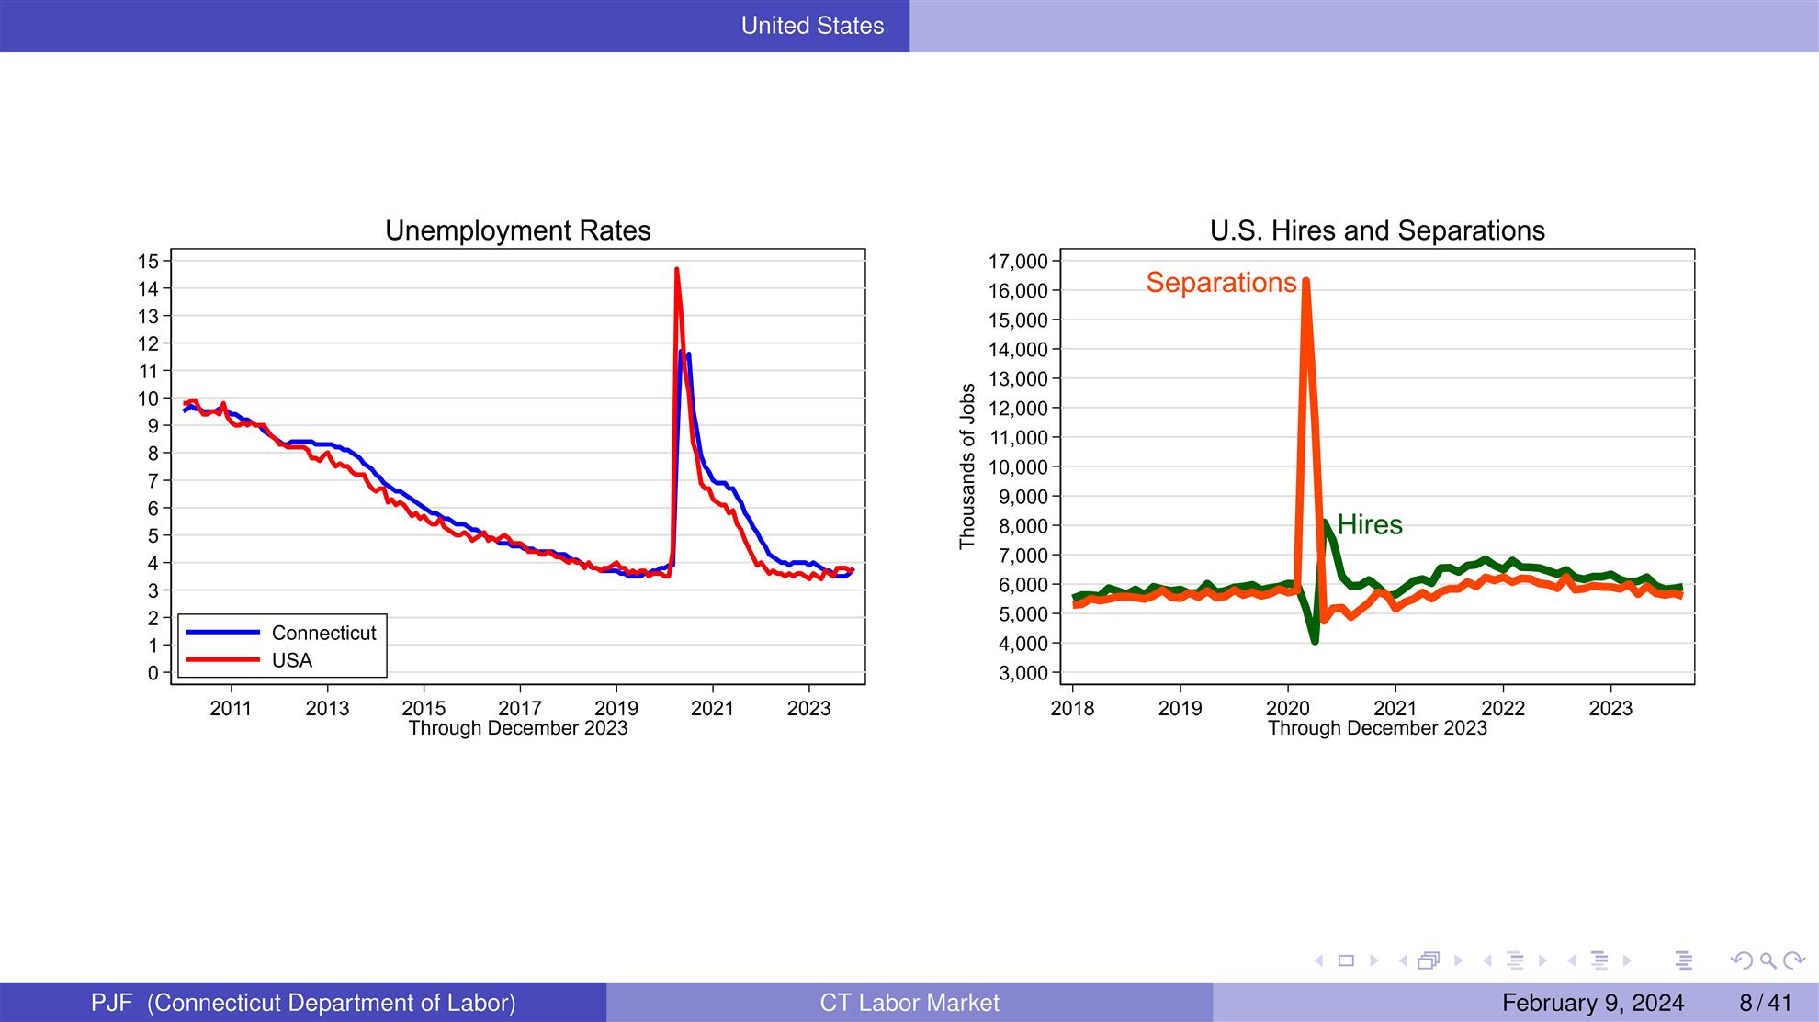Screen dimensions: 1819x1022
Task: Click the 15 y-axis label
Action: coord(148,262)
